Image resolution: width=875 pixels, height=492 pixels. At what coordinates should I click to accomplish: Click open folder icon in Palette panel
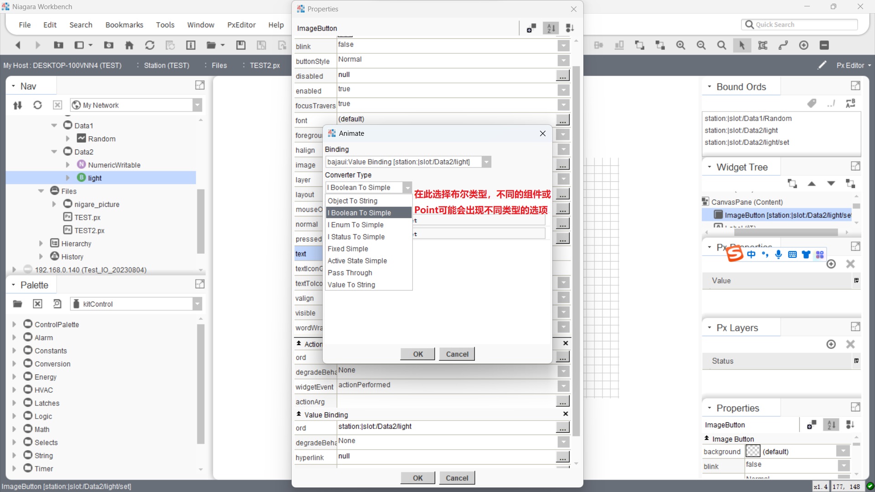point(18,304)
